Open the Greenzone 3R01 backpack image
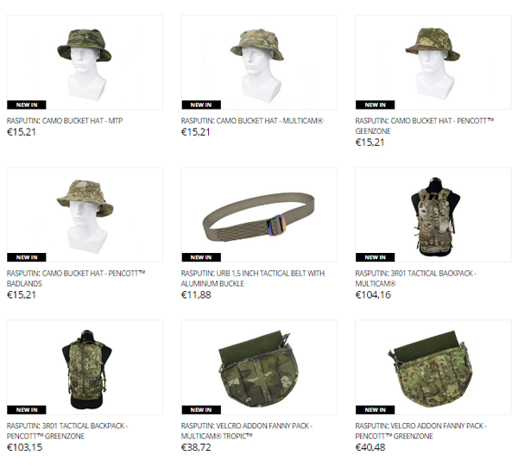Viewport: 518px width, 474px height. pos(85,367)
